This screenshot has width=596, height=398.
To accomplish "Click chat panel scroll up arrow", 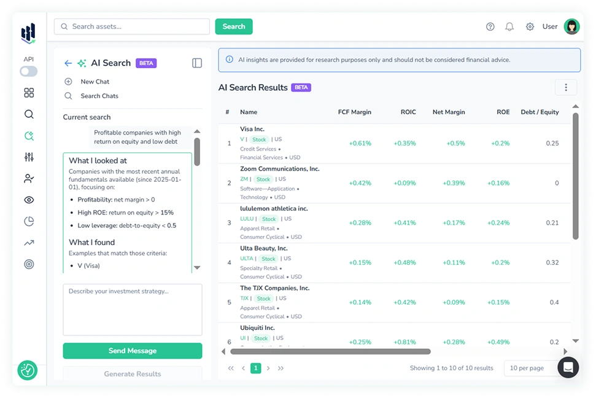I will pyautogui.click(x=197, y=131).
